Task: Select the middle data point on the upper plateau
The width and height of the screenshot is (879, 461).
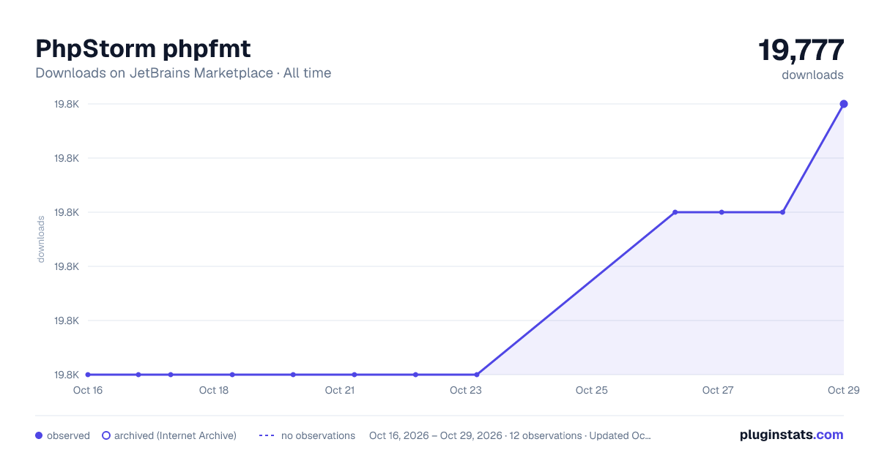Action: click(722, 212)
